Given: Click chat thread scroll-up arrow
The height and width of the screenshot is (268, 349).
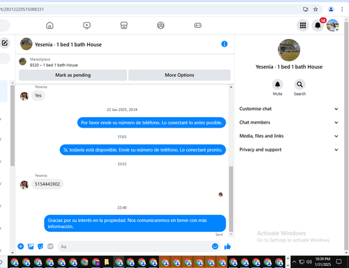Looking at the screenshot, I should tap(231, 87).
